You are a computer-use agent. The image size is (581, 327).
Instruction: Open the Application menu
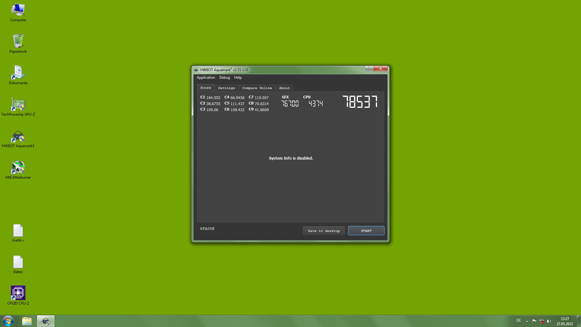pyautogui.click(x=206, y=78)
